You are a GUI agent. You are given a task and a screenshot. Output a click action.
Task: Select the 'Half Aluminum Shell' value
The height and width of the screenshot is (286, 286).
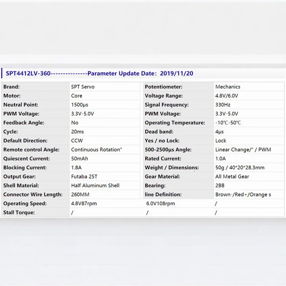click(95, 185)
